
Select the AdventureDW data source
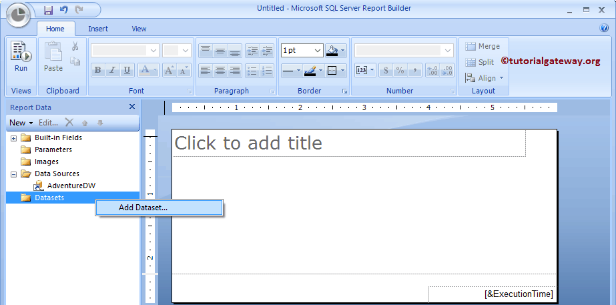click(x=65, y=186)
